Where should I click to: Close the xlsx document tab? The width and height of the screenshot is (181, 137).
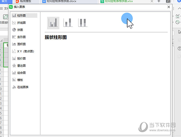point(152,1)
